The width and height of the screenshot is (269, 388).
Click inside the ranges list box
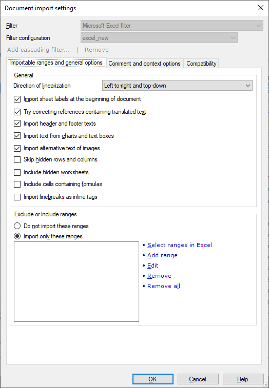[x=76, y=281]
